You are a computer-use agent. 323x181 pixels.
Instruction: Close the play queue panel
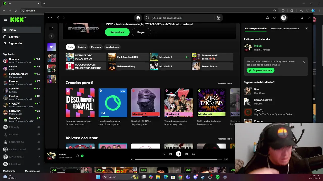pos(307,29)
